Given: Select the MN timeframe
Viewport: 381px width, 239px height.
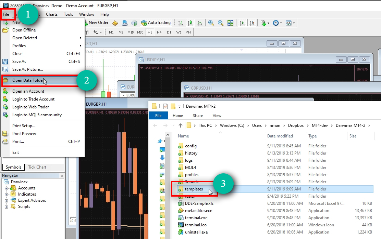Looking at the screenshot, I should [188, 32].
